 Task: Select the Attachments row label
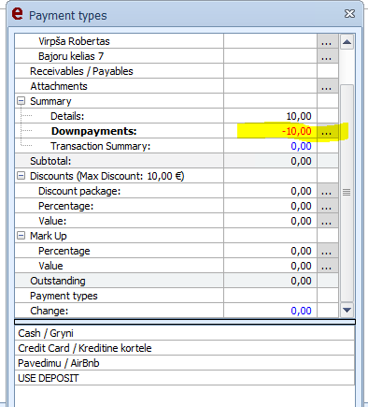[x=59, y=86]
